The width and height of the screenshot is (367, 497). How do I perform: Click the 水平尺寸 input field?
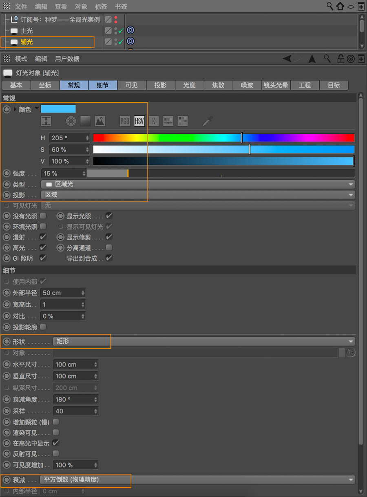(x=73, y=364)
